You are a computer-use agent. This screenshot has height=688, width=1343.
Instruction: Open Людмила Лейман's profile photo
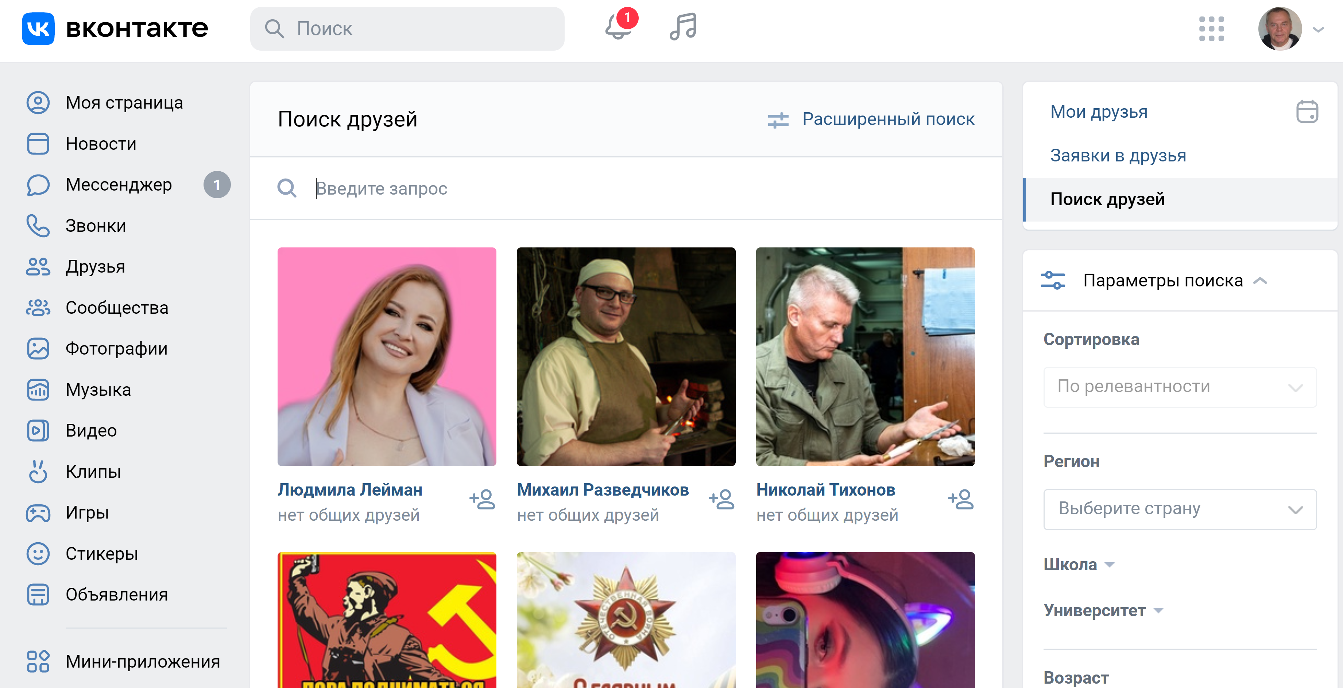[387, 357]
